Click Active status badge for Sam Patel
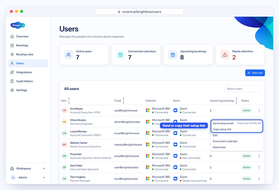The height and width of the screenshot is (190, 279). tap(246, 168)
